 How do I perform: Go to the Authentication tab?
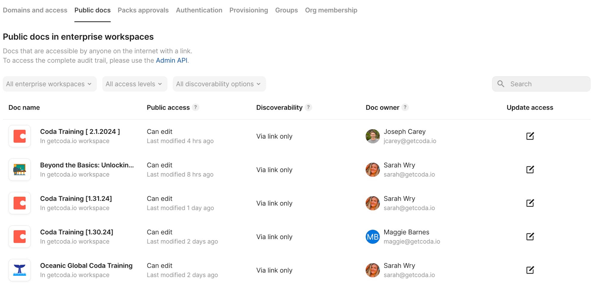(199, 10)
